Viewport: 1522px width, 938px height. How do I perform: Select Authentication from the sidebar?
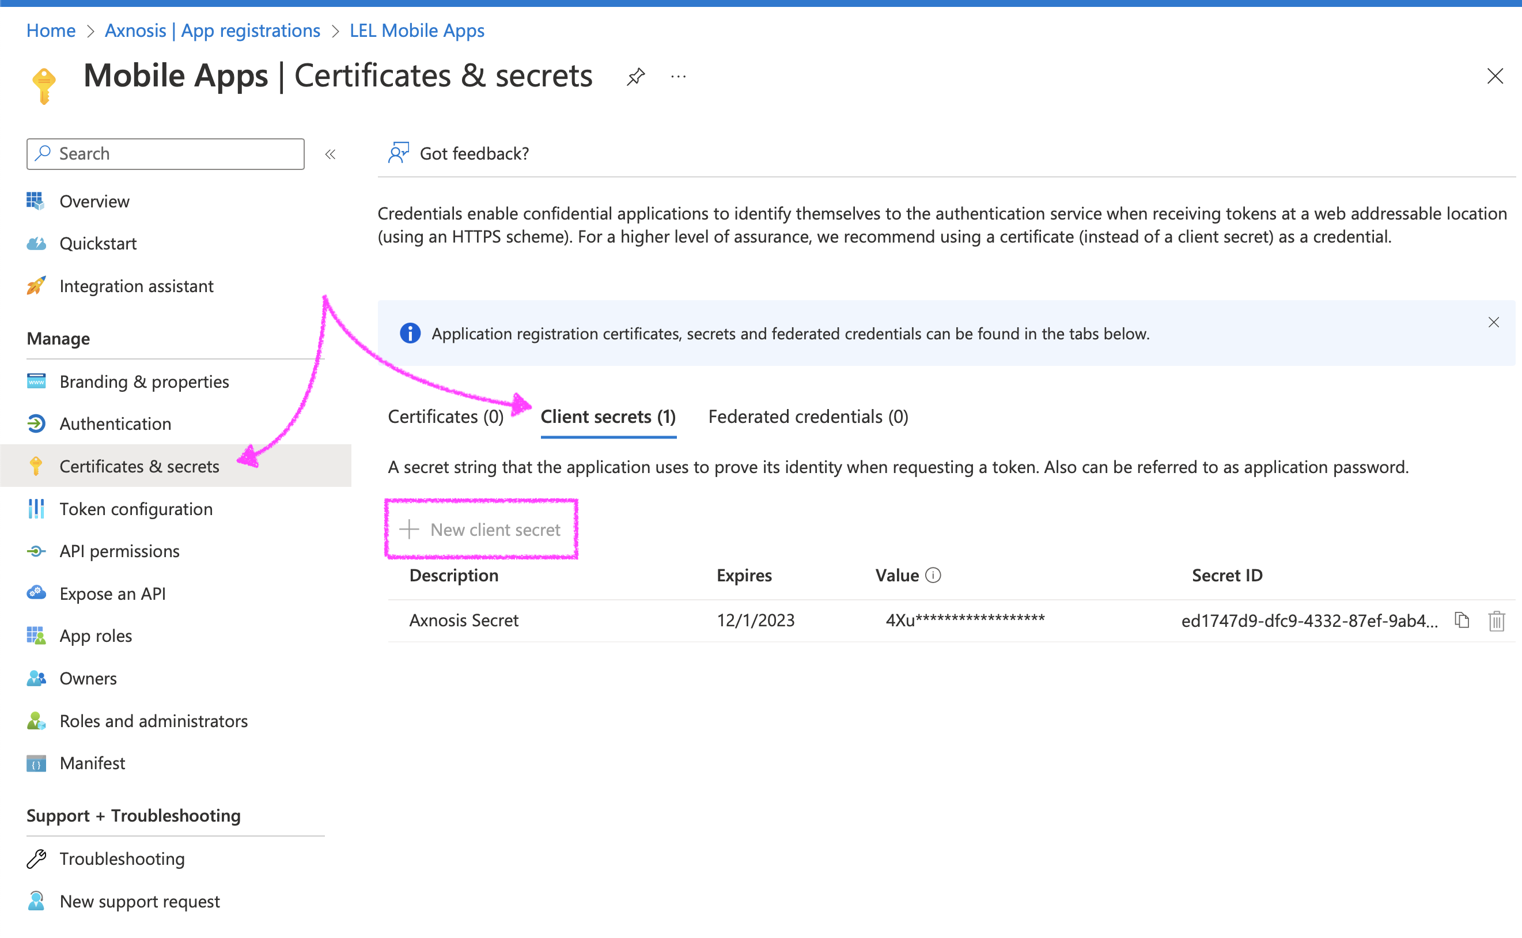[115, 423]
